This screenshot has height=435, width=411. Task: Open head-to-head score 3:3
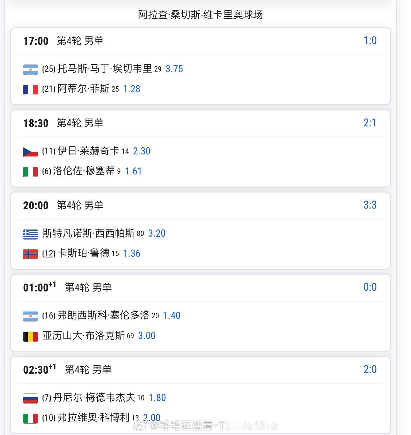click(370, 205)
